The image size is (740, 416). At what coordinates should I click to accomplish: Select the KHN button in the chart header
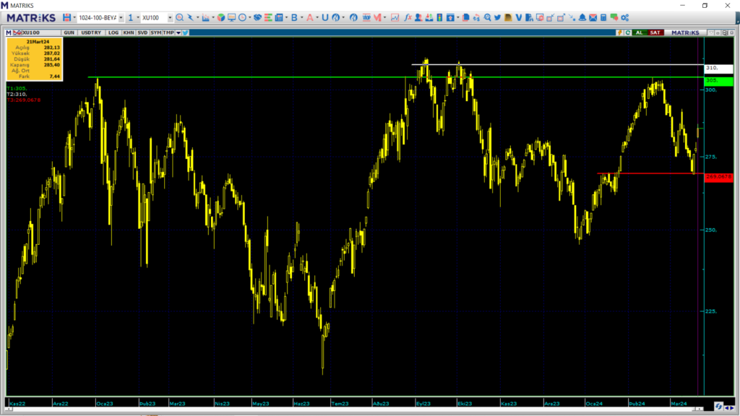pos(128,32)
